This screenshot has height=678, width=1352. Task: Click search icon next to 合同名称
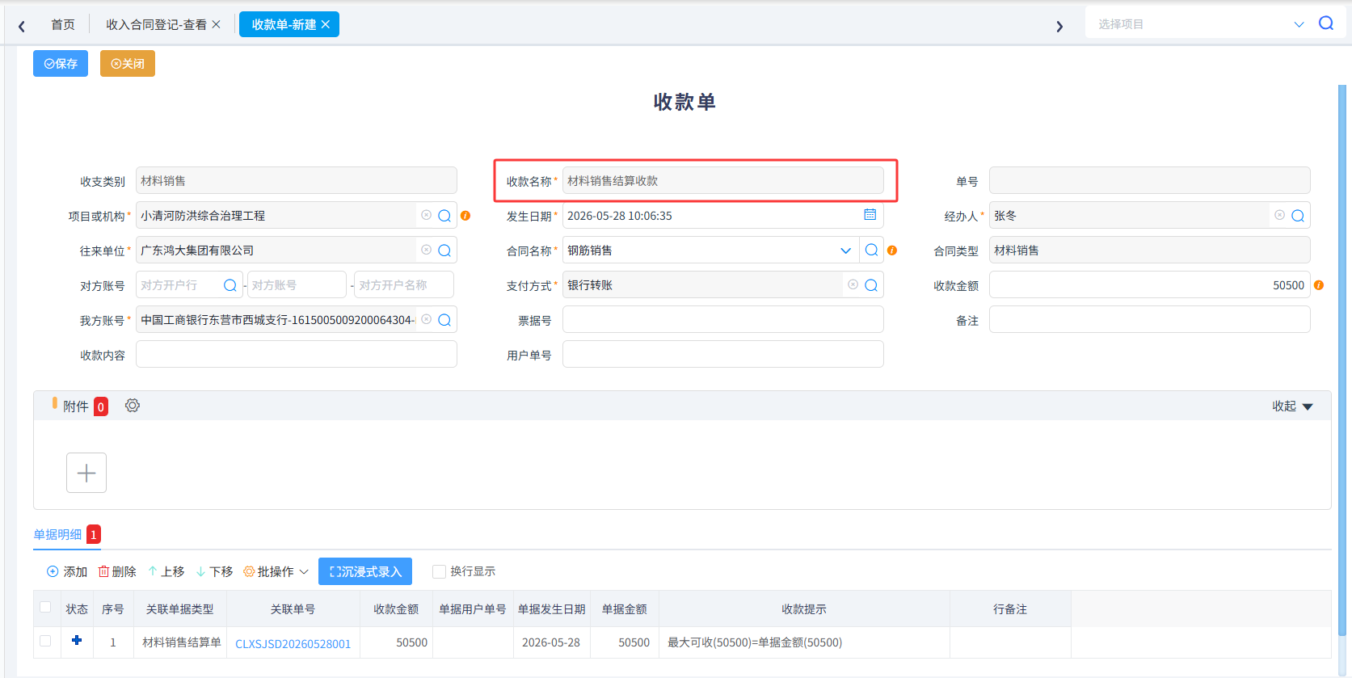pyautogui.click(x=871, y=251)
